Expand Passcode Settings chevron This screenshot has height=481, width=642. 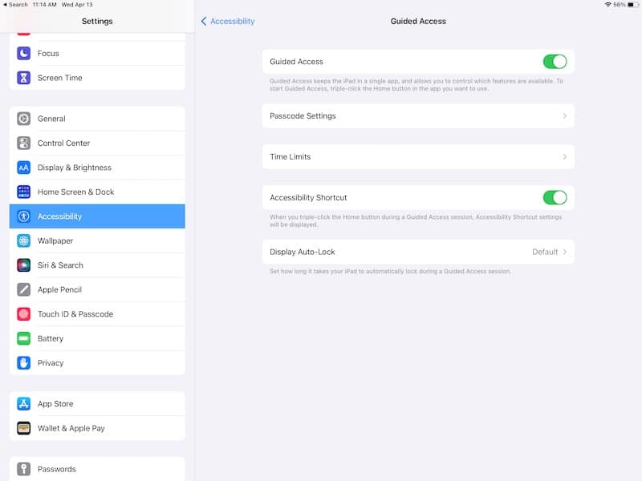565,116
